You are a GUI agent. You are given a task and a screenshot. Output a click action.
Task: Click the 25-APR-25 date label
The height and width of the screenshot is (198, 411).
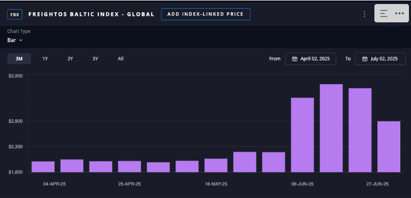(130, 184)
